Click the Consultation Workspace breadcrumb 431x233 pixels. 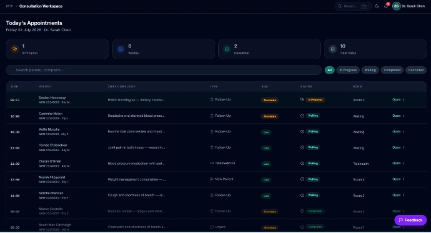(41, 6)
